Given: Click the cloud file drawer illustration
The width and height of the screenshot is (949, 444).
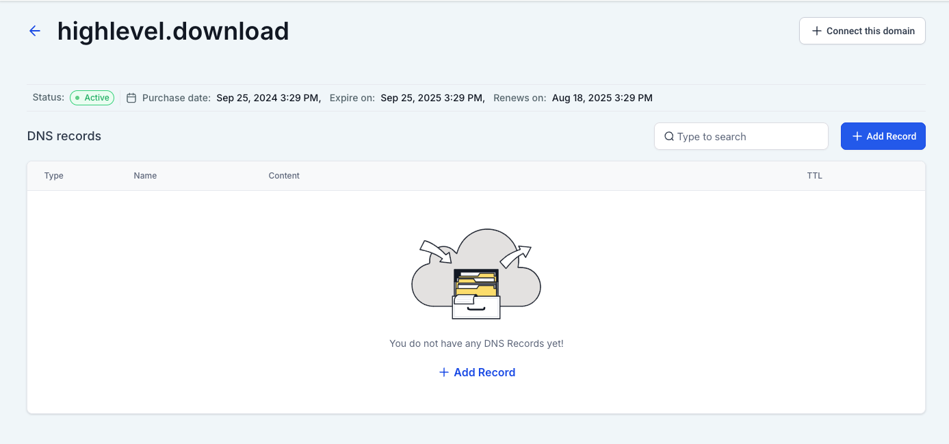Looking at the screenshot, I should click(476, 274).
